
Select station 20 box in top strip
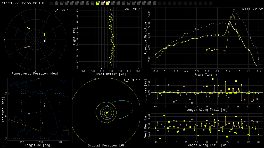154,3
